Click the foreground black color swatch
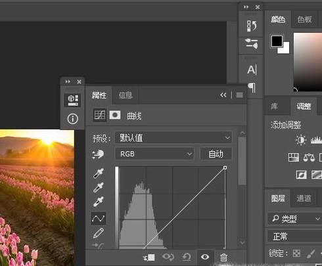 tap(277, 41)
